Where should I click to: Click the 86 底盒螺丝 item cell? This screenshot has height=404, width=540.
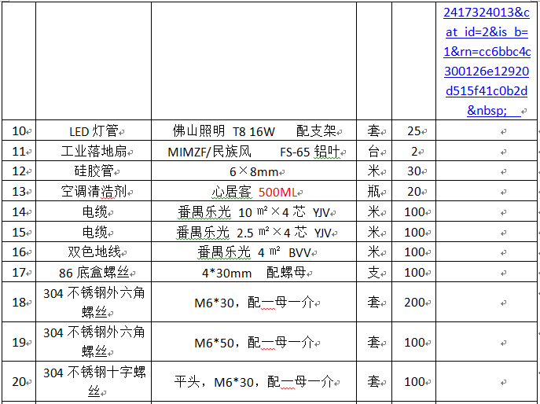tap(91, 273)
